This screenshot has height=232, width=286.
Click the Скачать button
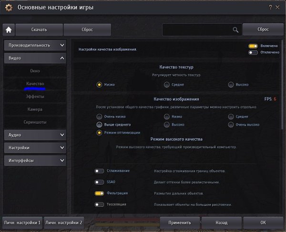[x=39, y=29]
